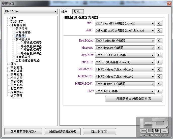Click 還原當前的設定(R) button

click(x=23, y=131)
